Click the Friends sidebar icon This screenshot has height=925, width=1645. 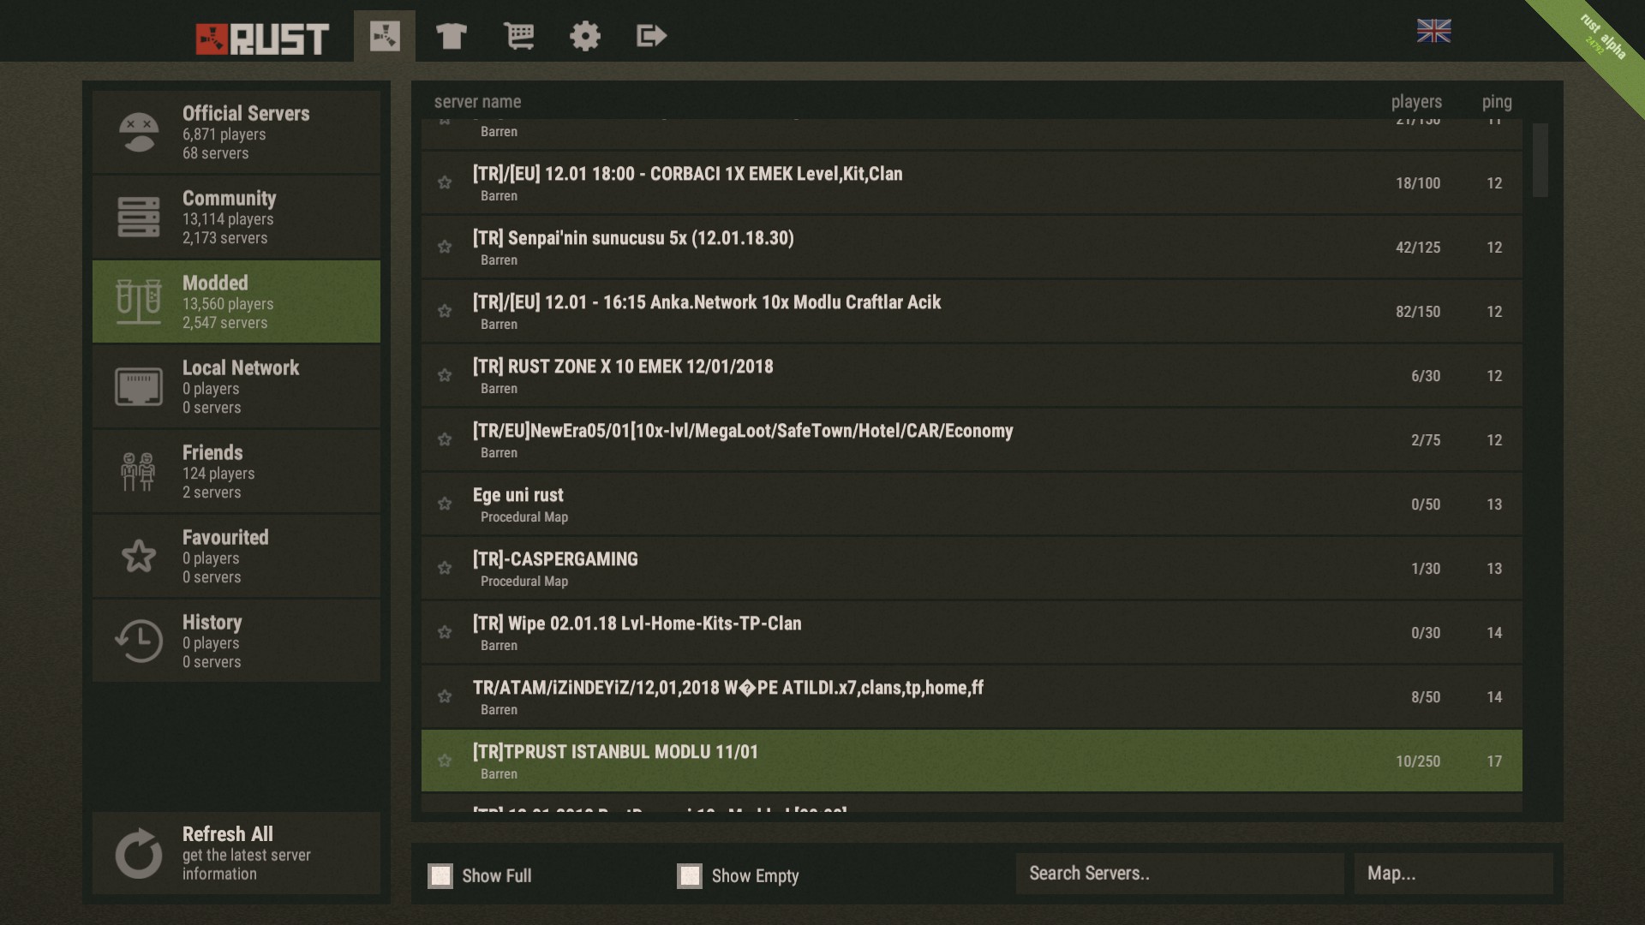[138, 468]
